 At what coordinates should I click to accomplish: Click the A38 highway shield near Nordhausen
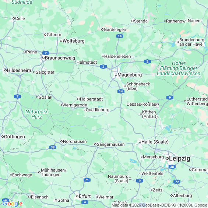(x=53, y=147)
